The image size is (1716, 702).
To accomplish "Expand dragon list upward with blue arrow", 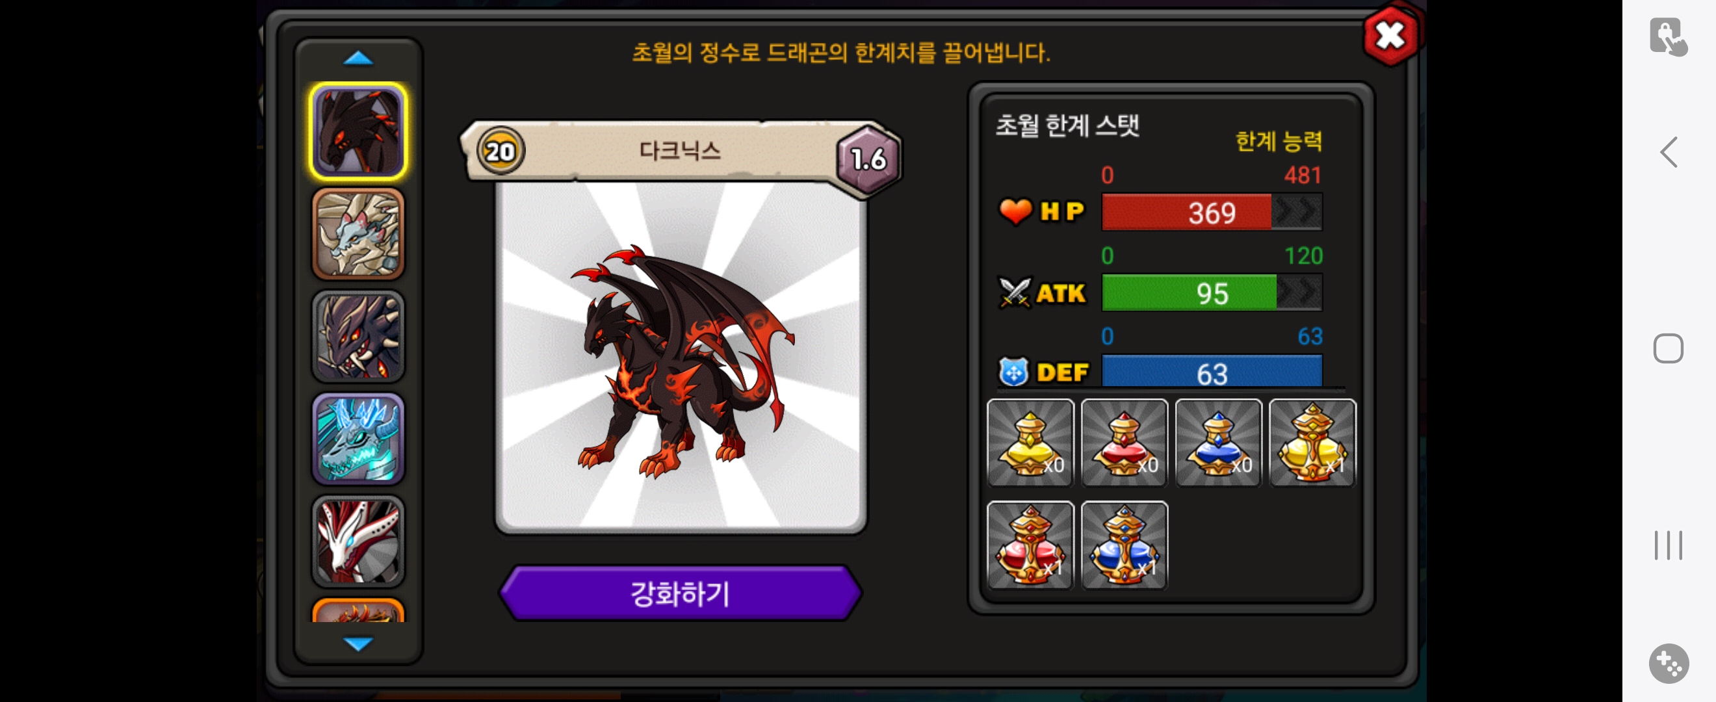I will 357,58.
